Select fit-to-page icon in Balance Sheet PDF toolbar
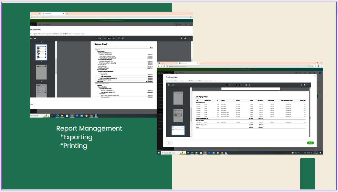This screenshot has height=192, width=338. coord(119,38)
